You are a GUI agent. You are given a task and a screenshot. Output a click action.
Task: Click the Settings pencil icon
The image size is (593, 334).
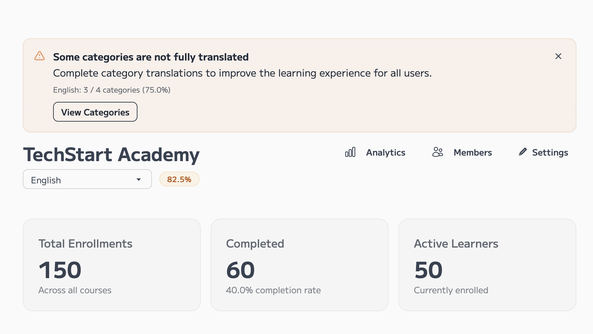[523, 152]
